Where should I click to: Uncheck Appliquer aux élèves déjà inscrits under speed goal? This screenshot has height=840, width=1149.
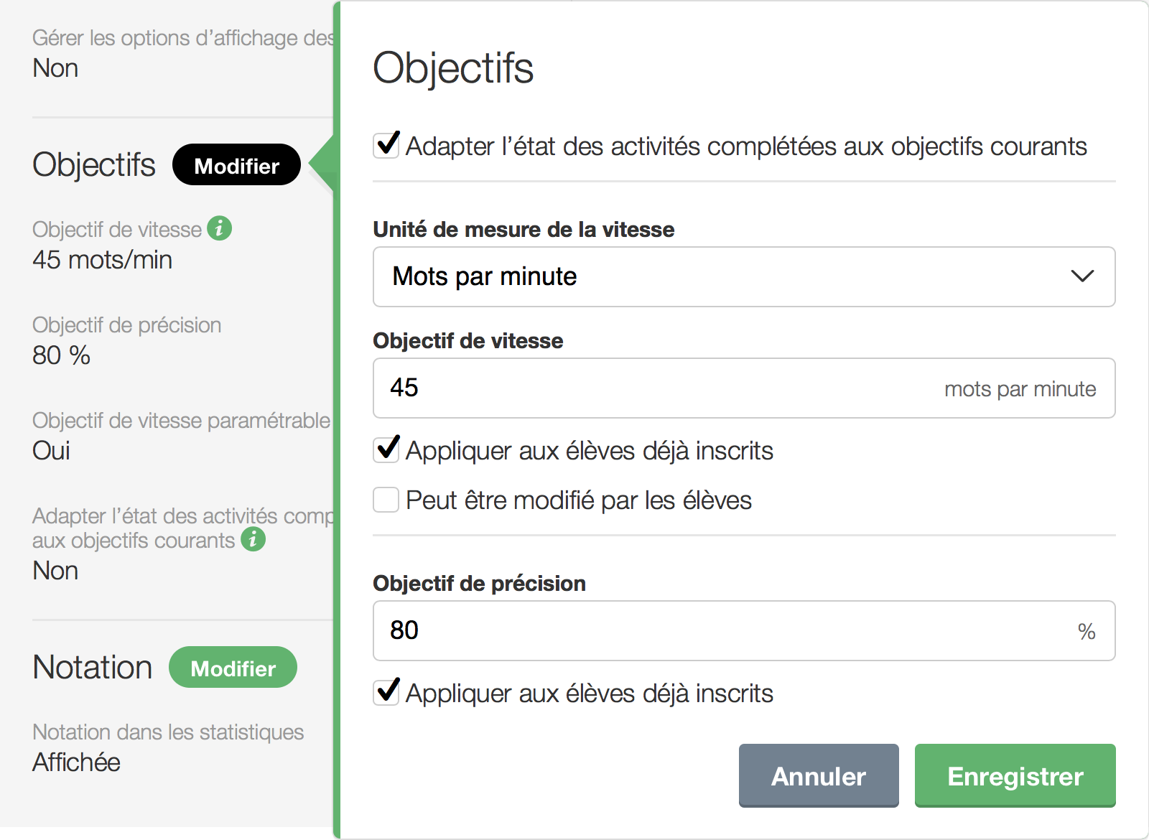point(386,450)
